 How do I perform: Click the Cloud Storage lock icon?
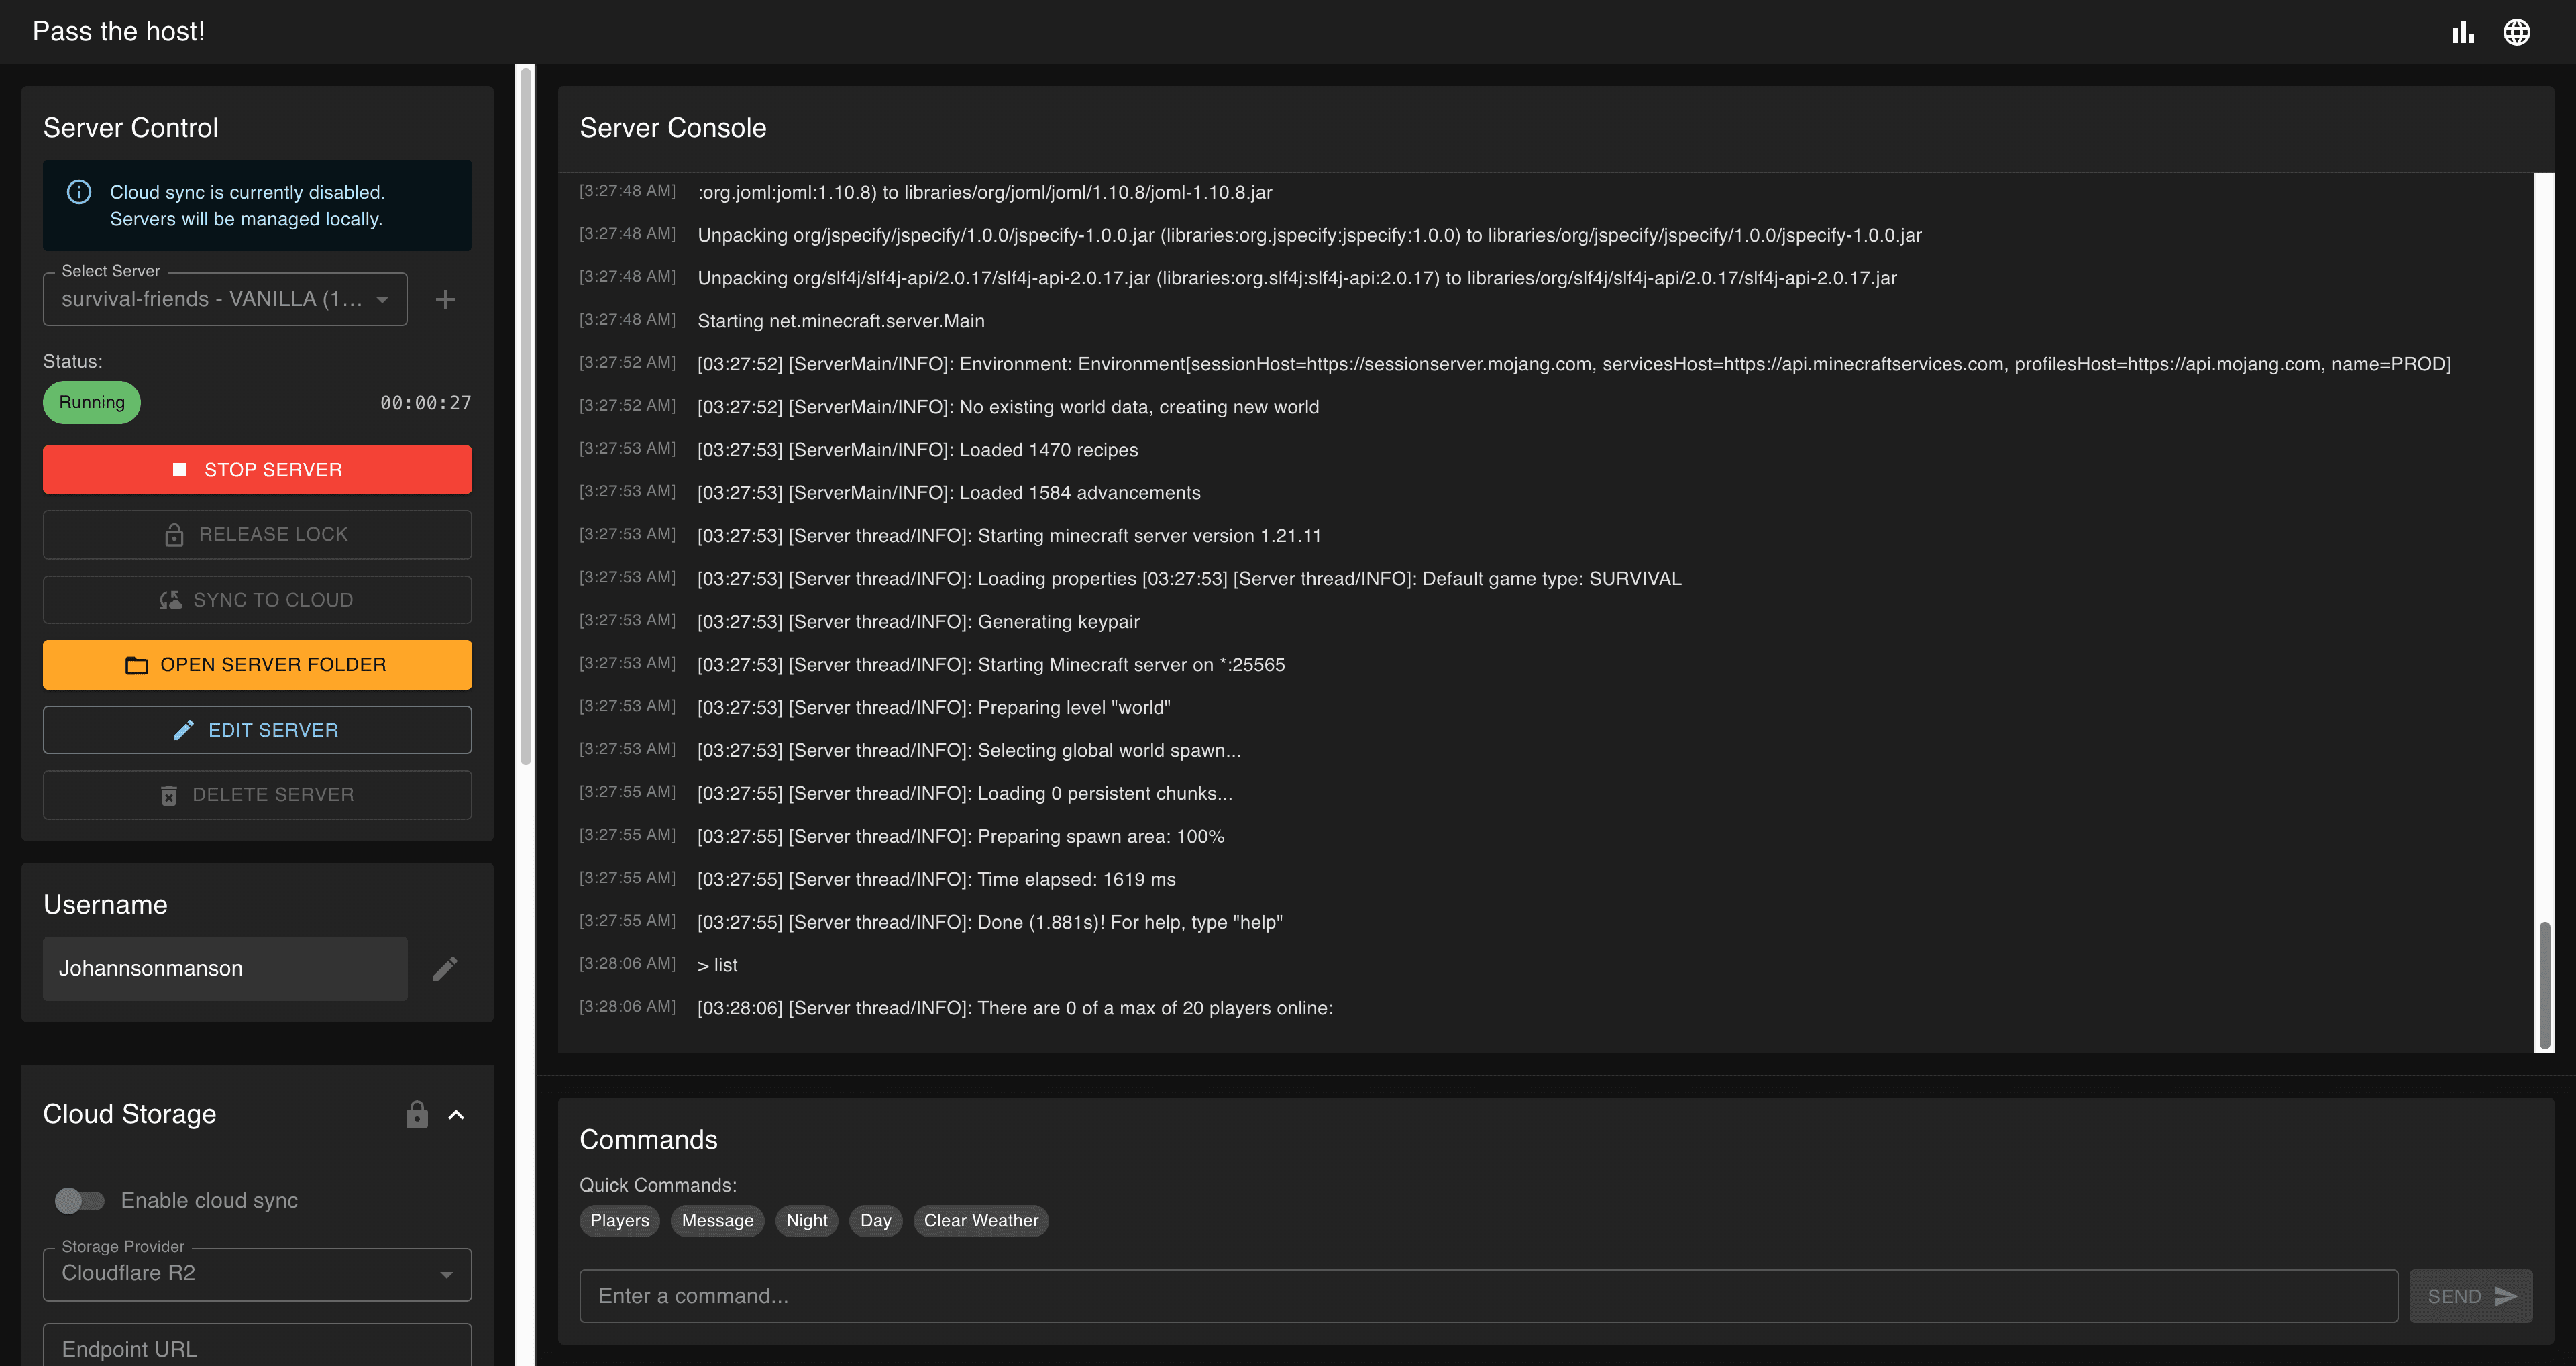417,1114
